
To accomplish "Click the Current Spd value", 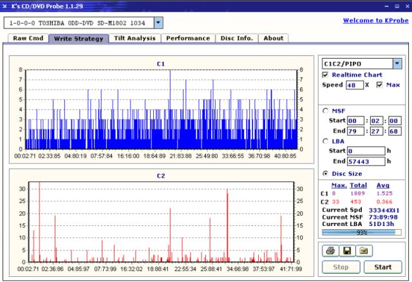I will 384,211.
